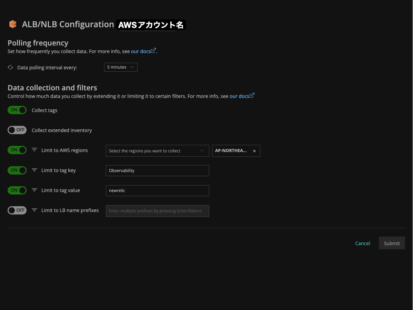Viewport: 413px width, 310px height.
Task: Click the Collect tags label
Action: 44,110
